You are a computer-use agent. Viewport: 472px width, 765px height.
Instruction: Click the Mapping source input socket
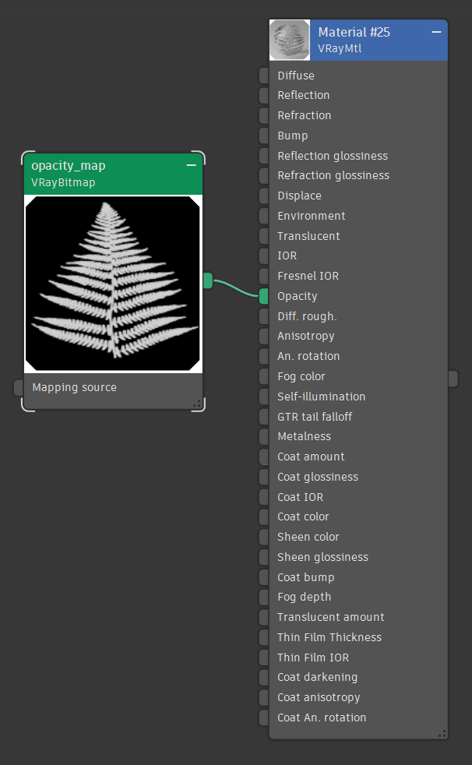(19, 387)
